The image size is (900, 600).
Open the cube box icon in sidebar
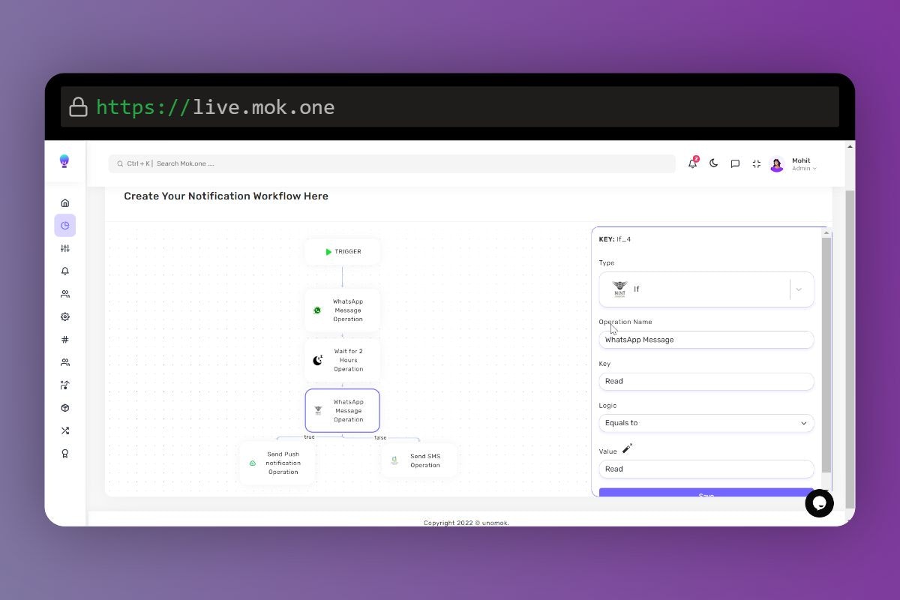[x=65, y=408]
